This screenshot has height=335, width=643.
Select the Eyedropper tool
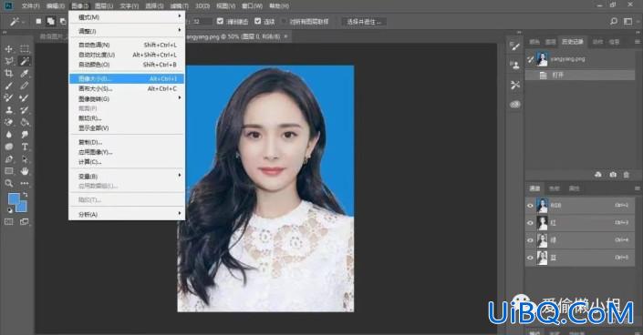click(25, 74)
